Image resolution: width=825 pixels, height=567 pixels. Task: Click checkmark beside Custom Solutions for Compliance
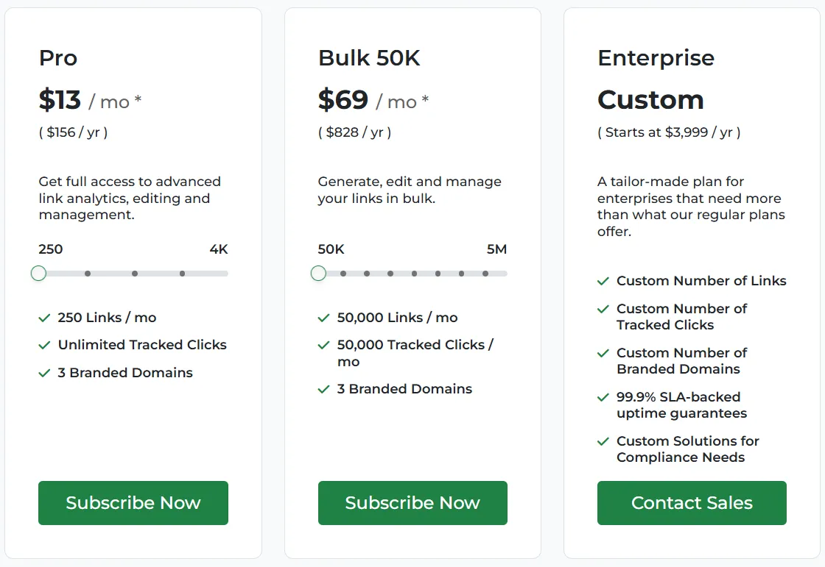click(x=603, y=441)
